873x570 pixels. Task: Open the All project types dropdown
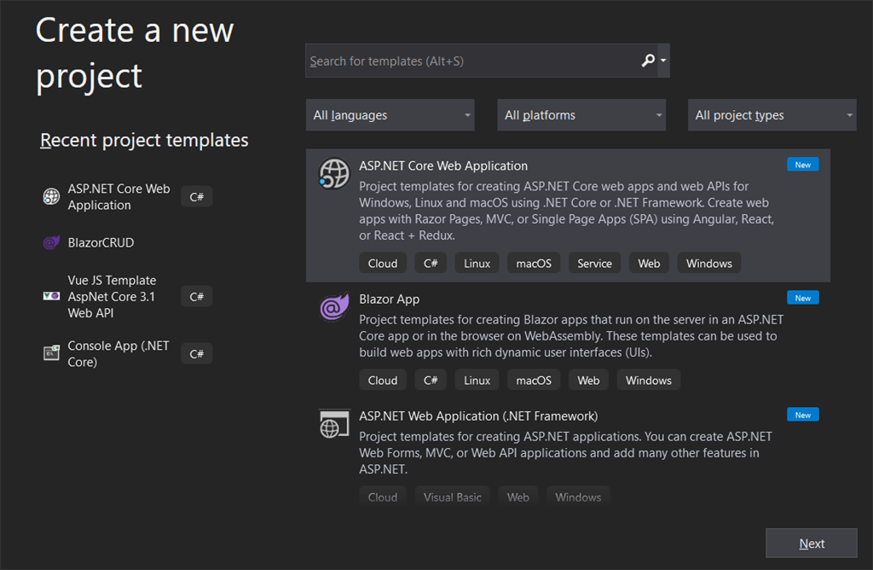tap(772, 115)
